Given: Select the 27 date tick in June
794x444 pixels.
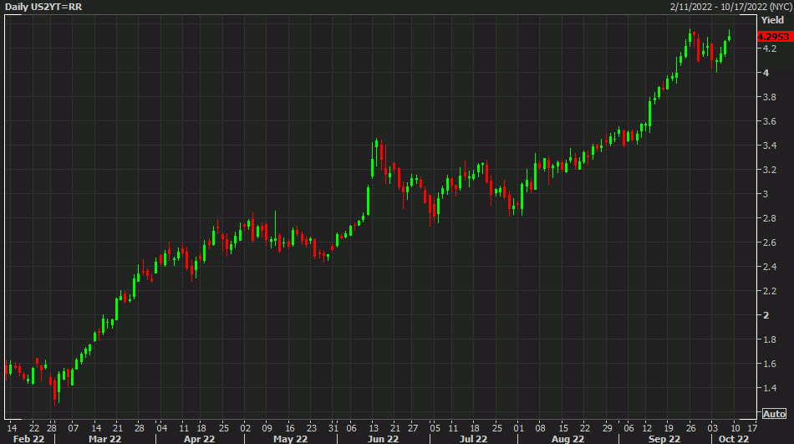Looking at the screenshot, I should point(413,428).
